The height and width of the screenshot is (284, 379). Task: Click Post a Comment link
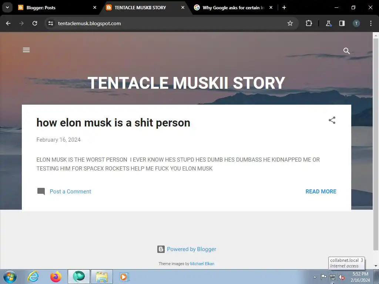click(x=70, y=191)
